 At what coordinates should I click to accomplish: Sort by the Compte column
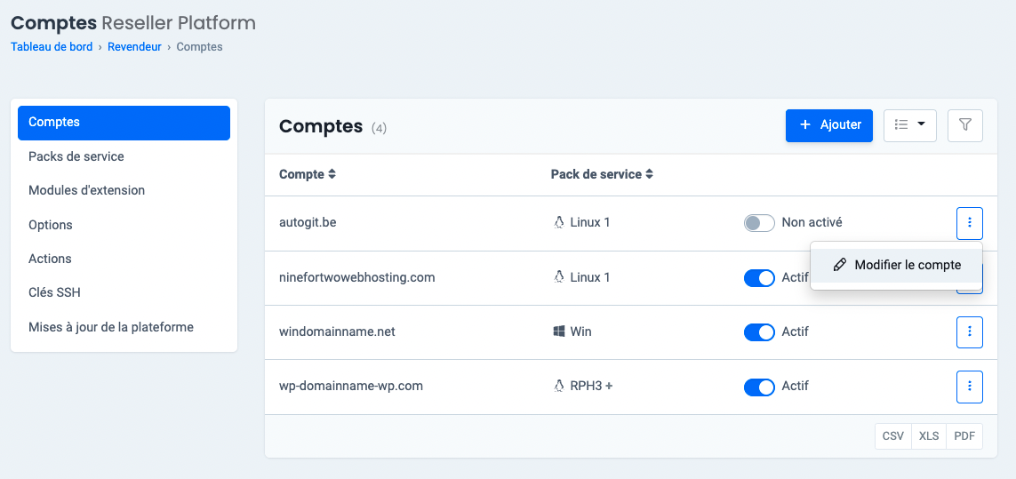click(307, 174)
